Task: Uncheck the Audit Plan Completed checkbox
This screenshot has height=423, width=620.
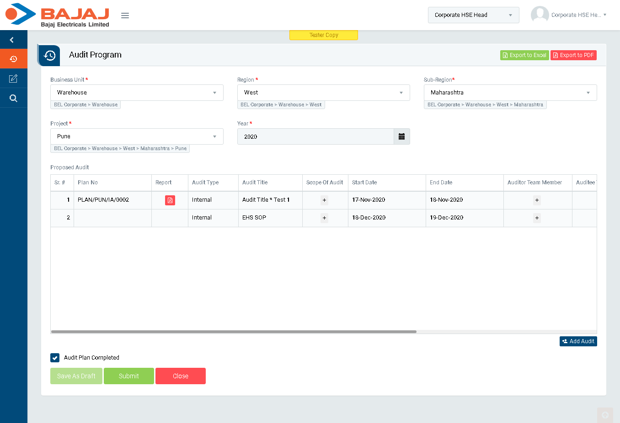Action: [55, 358]
